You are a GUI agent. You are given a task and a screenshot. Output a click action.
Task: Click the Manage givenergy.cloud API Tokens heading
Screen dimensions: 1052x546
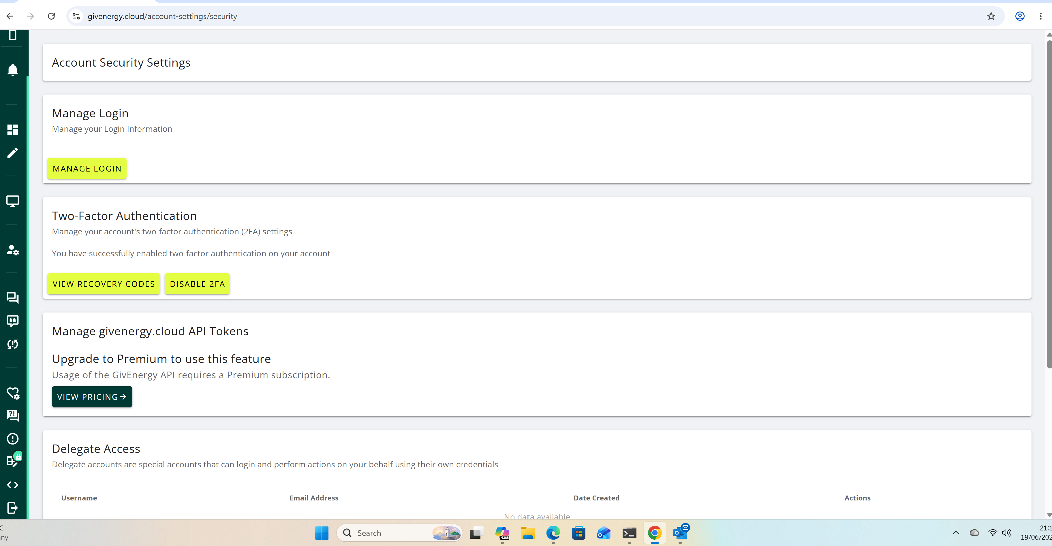150,331
